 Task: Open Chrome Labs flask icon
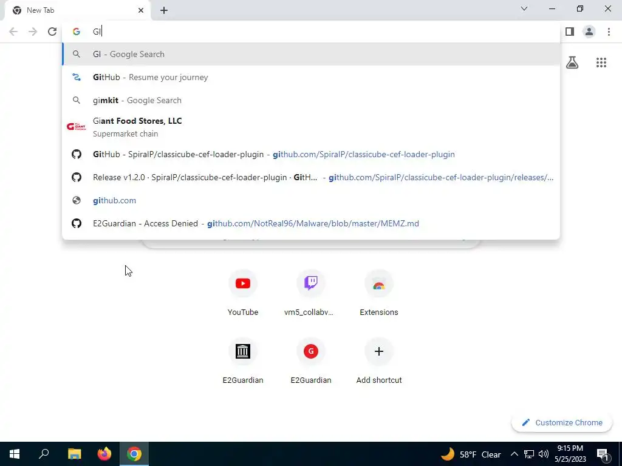(x=572, y=62)
